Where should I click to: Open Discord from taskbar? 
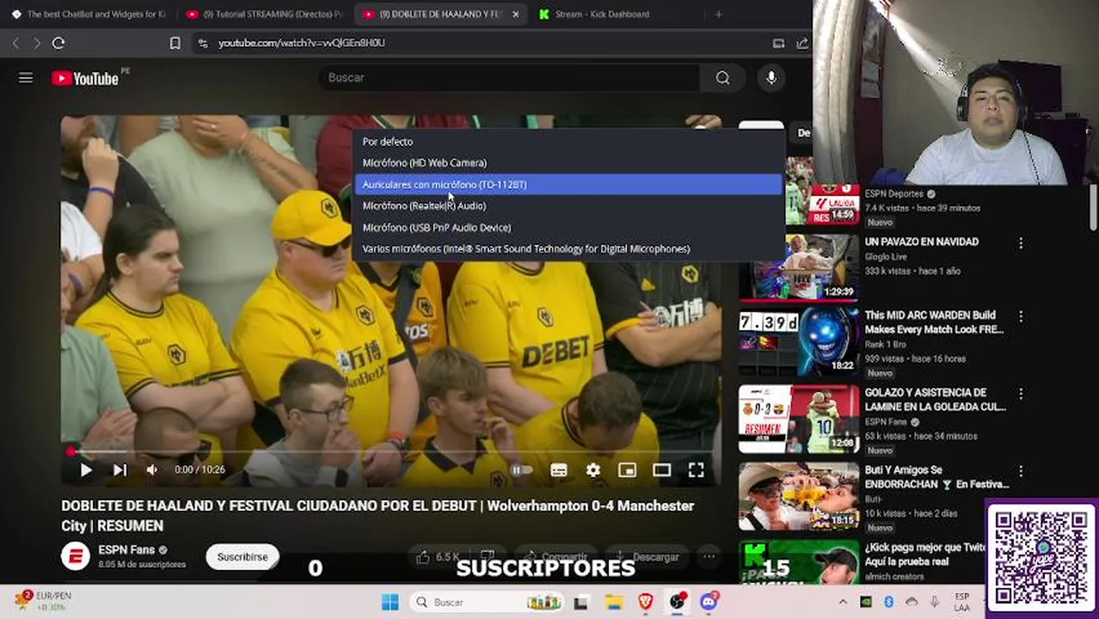tap(709, 602)
